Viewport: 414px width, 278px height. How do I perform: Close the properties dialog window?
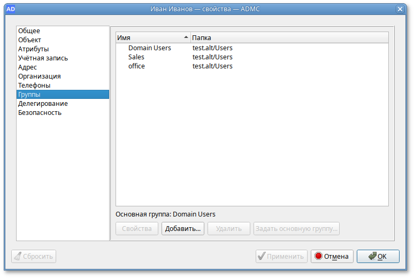(400, 9)
